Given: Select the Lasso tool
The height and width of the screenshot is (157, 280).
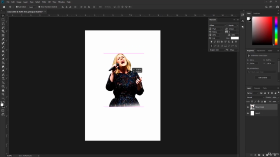Looking at the screenshot, I should point(3,24).
